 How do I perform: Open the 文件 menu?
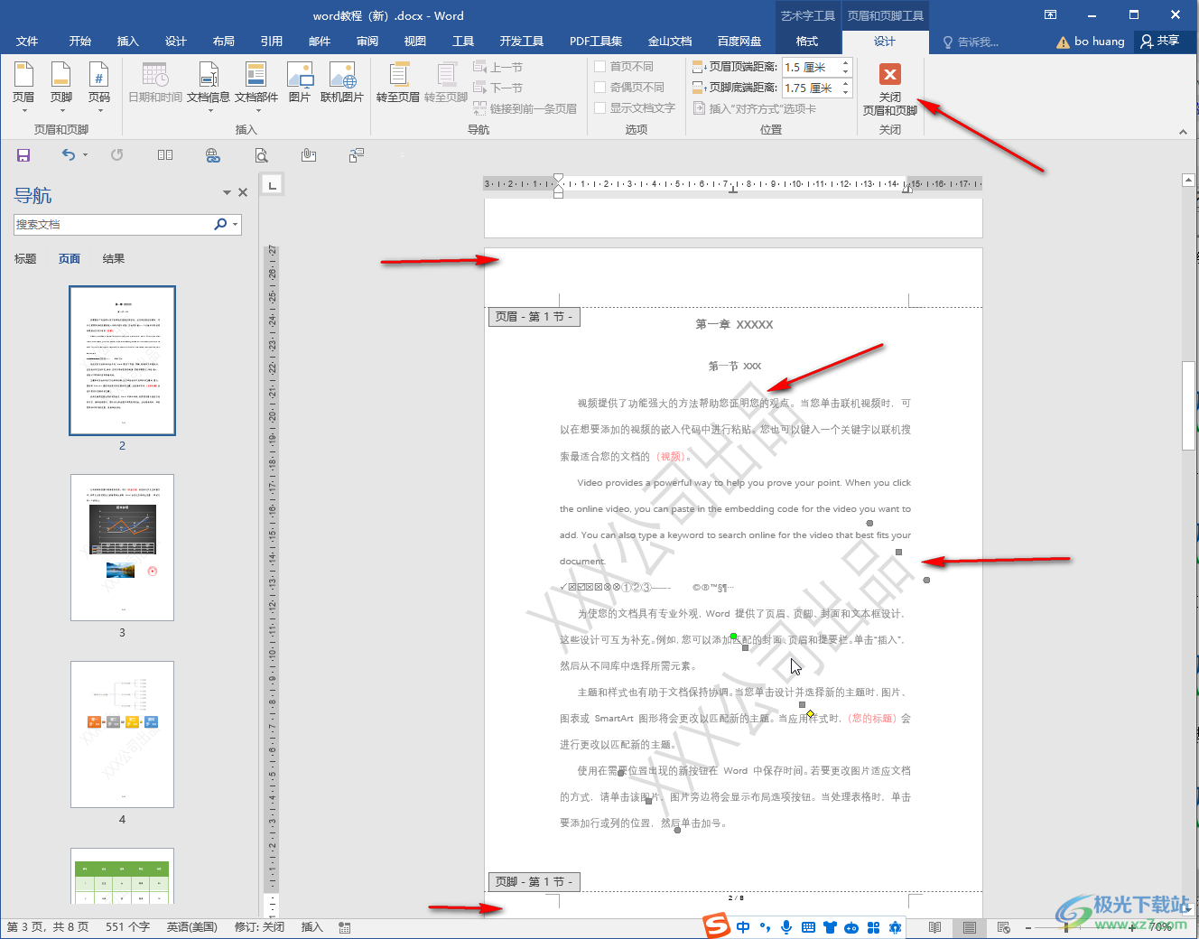pos(27,42)
